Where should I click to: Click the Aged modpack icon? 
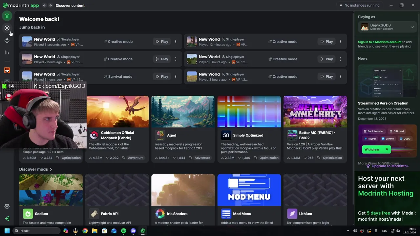(x=160, y=135)
